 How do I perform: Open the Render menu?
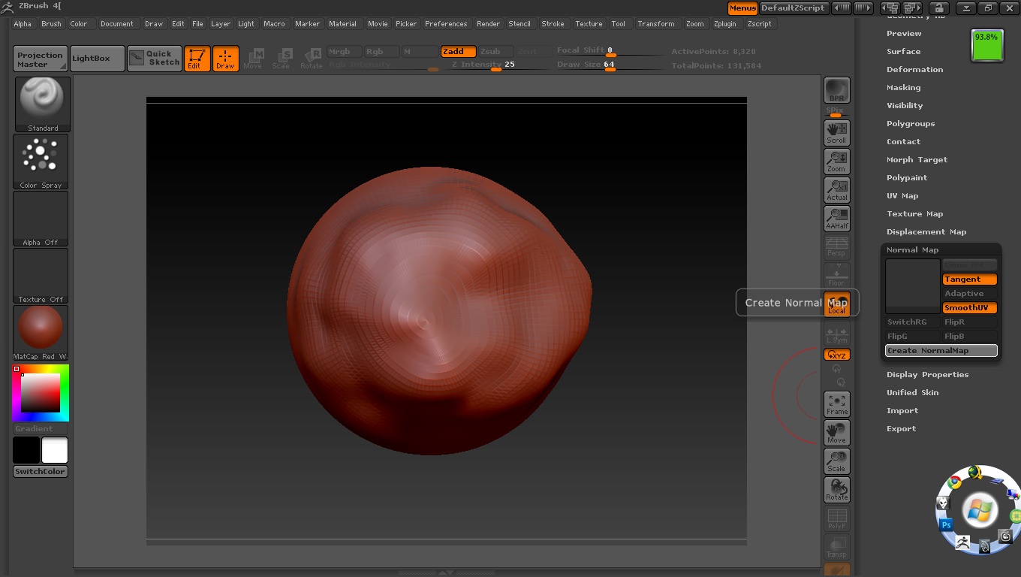[x=488, y=24]
